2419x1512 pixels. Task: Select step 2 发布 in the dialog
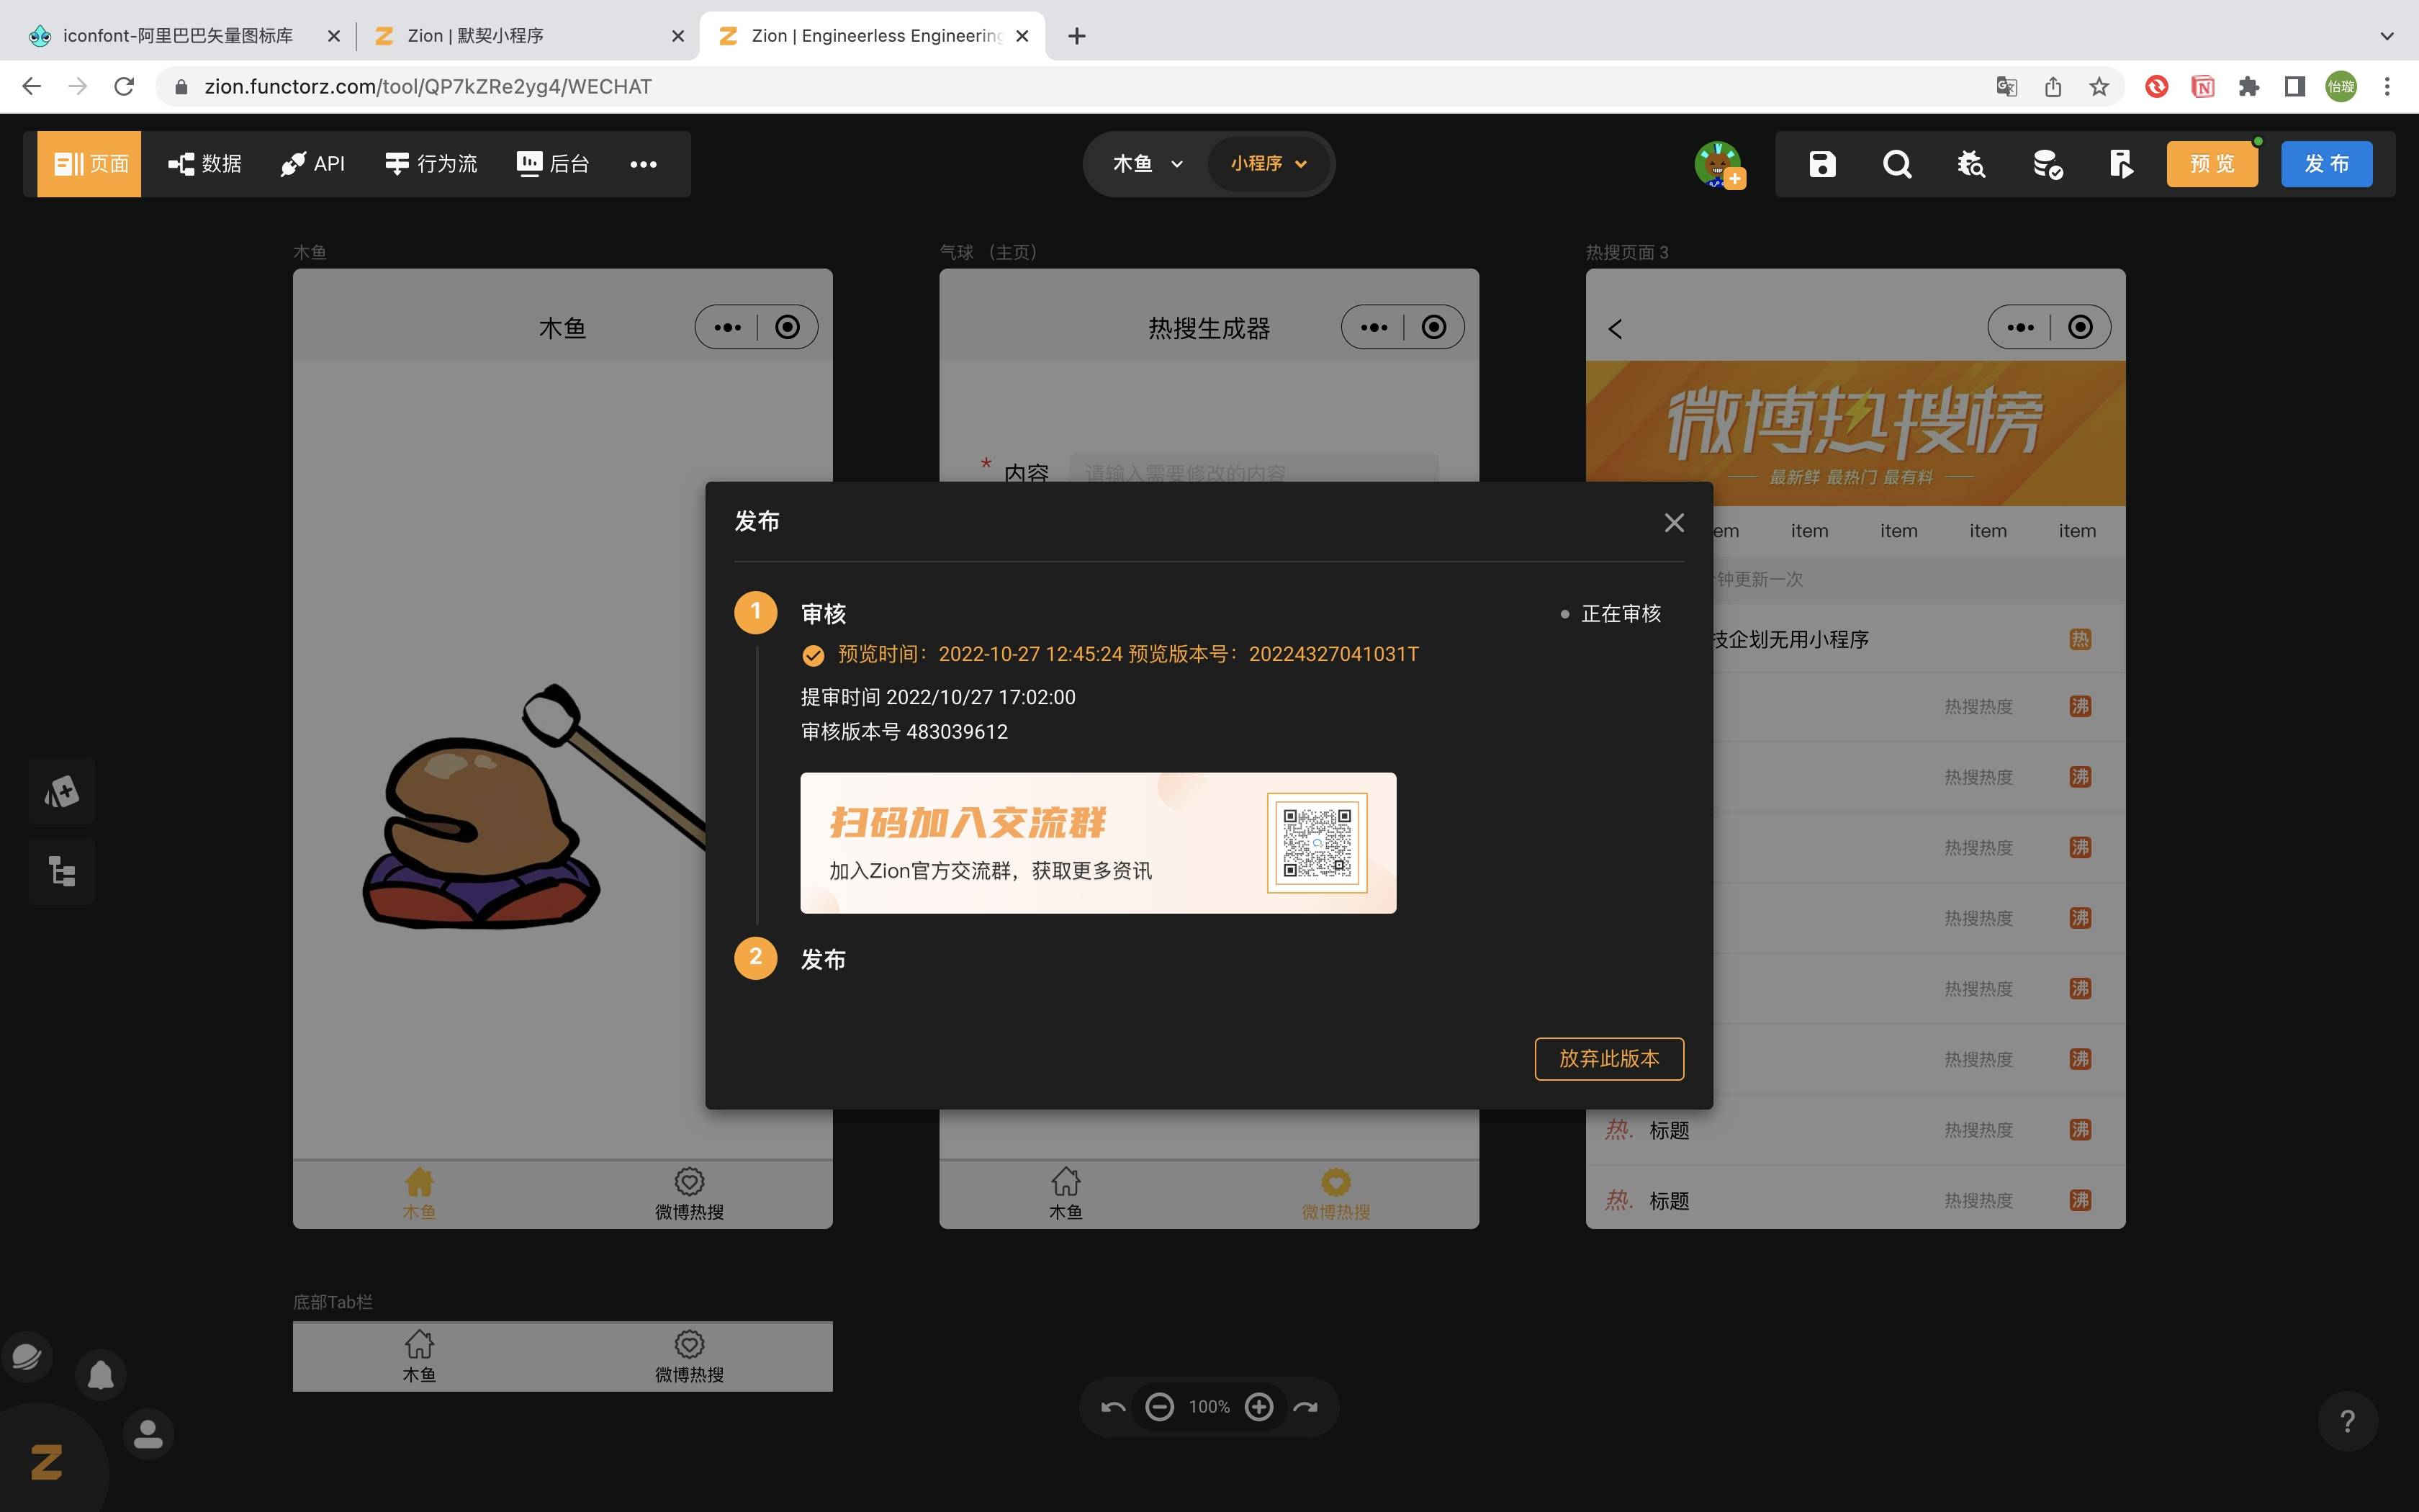[x=823, y=959]
